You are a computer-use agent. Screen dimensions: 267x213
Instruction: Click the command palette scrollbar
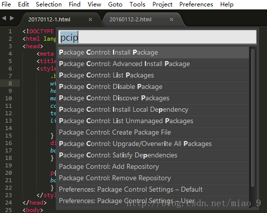(253, 118)
